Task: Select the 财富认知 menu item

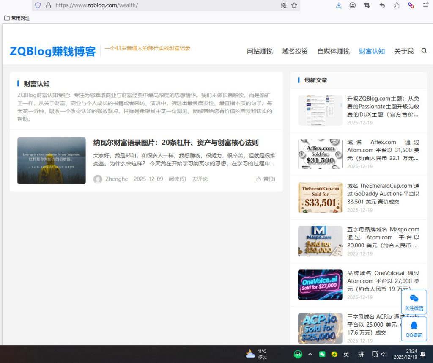Action: pyautogui.click(x=372, y=51)
